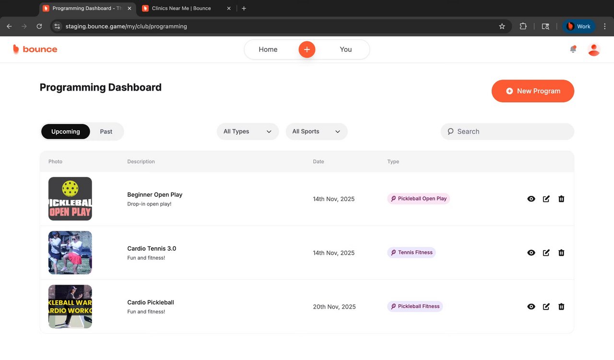614x360 pixels.
Task: Edit the Cardio Tennis 3.0 program
Action: tap(546, 252)
